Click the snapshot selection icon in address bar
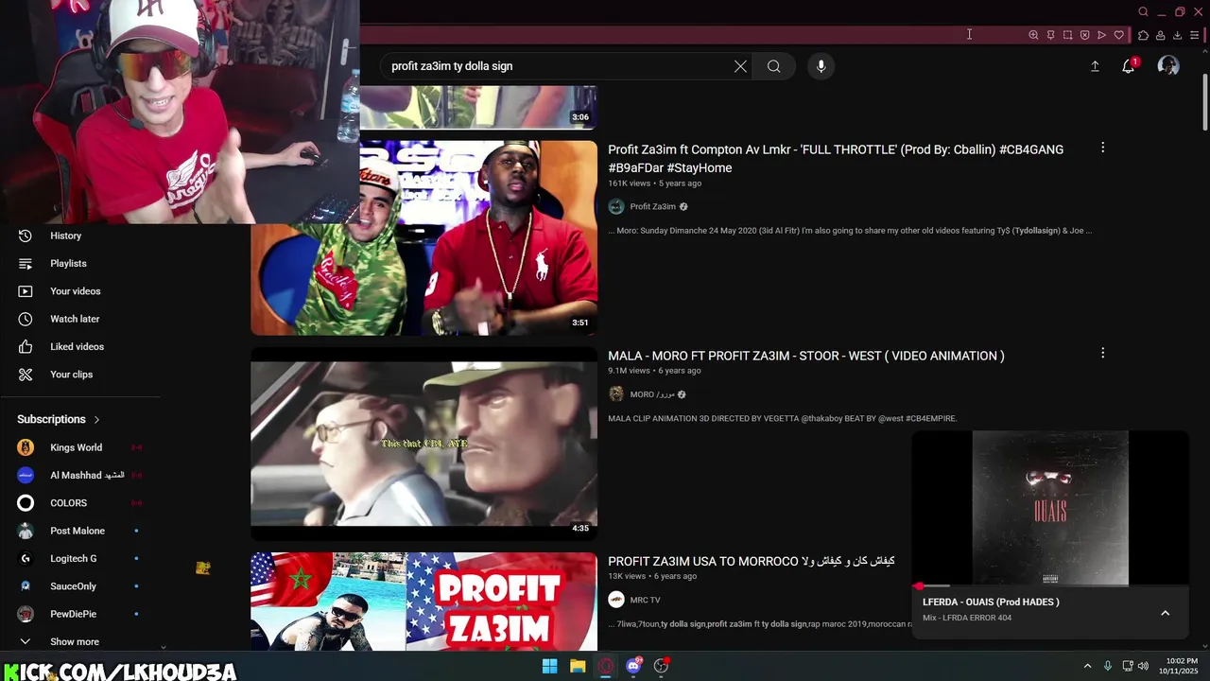 pos(1067,35)
